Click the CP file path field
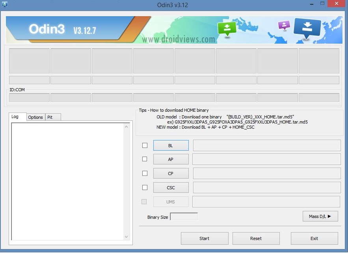Image resolution: width=348 pixels, height=253 pixels. [267, 173]
